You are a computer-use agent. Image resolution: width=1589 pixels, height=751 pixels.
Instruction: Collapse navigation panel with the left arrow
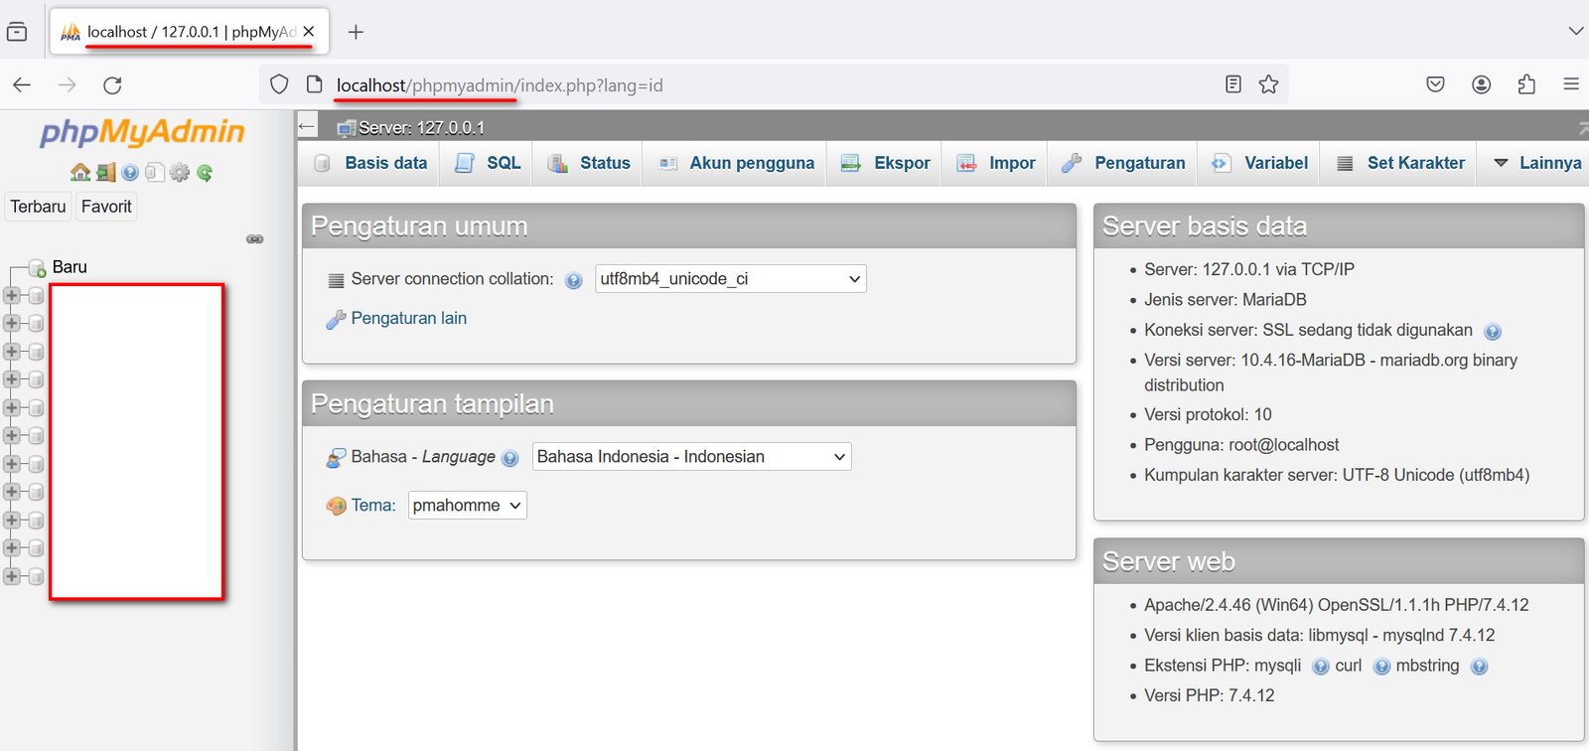[x=307, y=126]
